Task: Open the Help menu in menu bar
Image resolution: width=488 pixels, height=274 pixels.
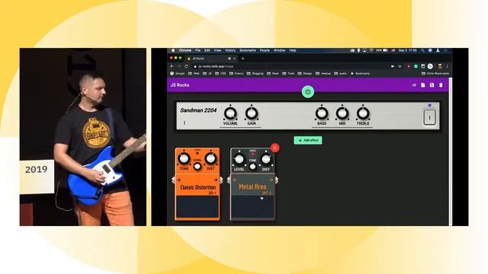Action: [x=293, y=50]
